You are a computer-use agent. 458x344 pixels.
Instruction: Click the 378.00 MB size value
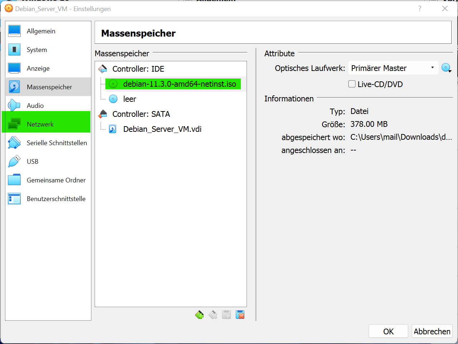point(369,124)
